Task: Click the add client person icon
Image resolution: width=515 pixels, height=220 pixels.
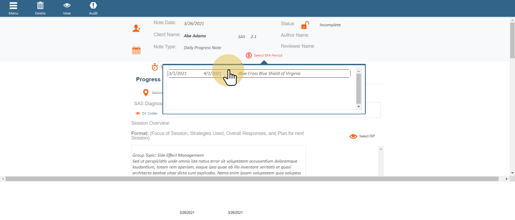Action: (136, 28)
